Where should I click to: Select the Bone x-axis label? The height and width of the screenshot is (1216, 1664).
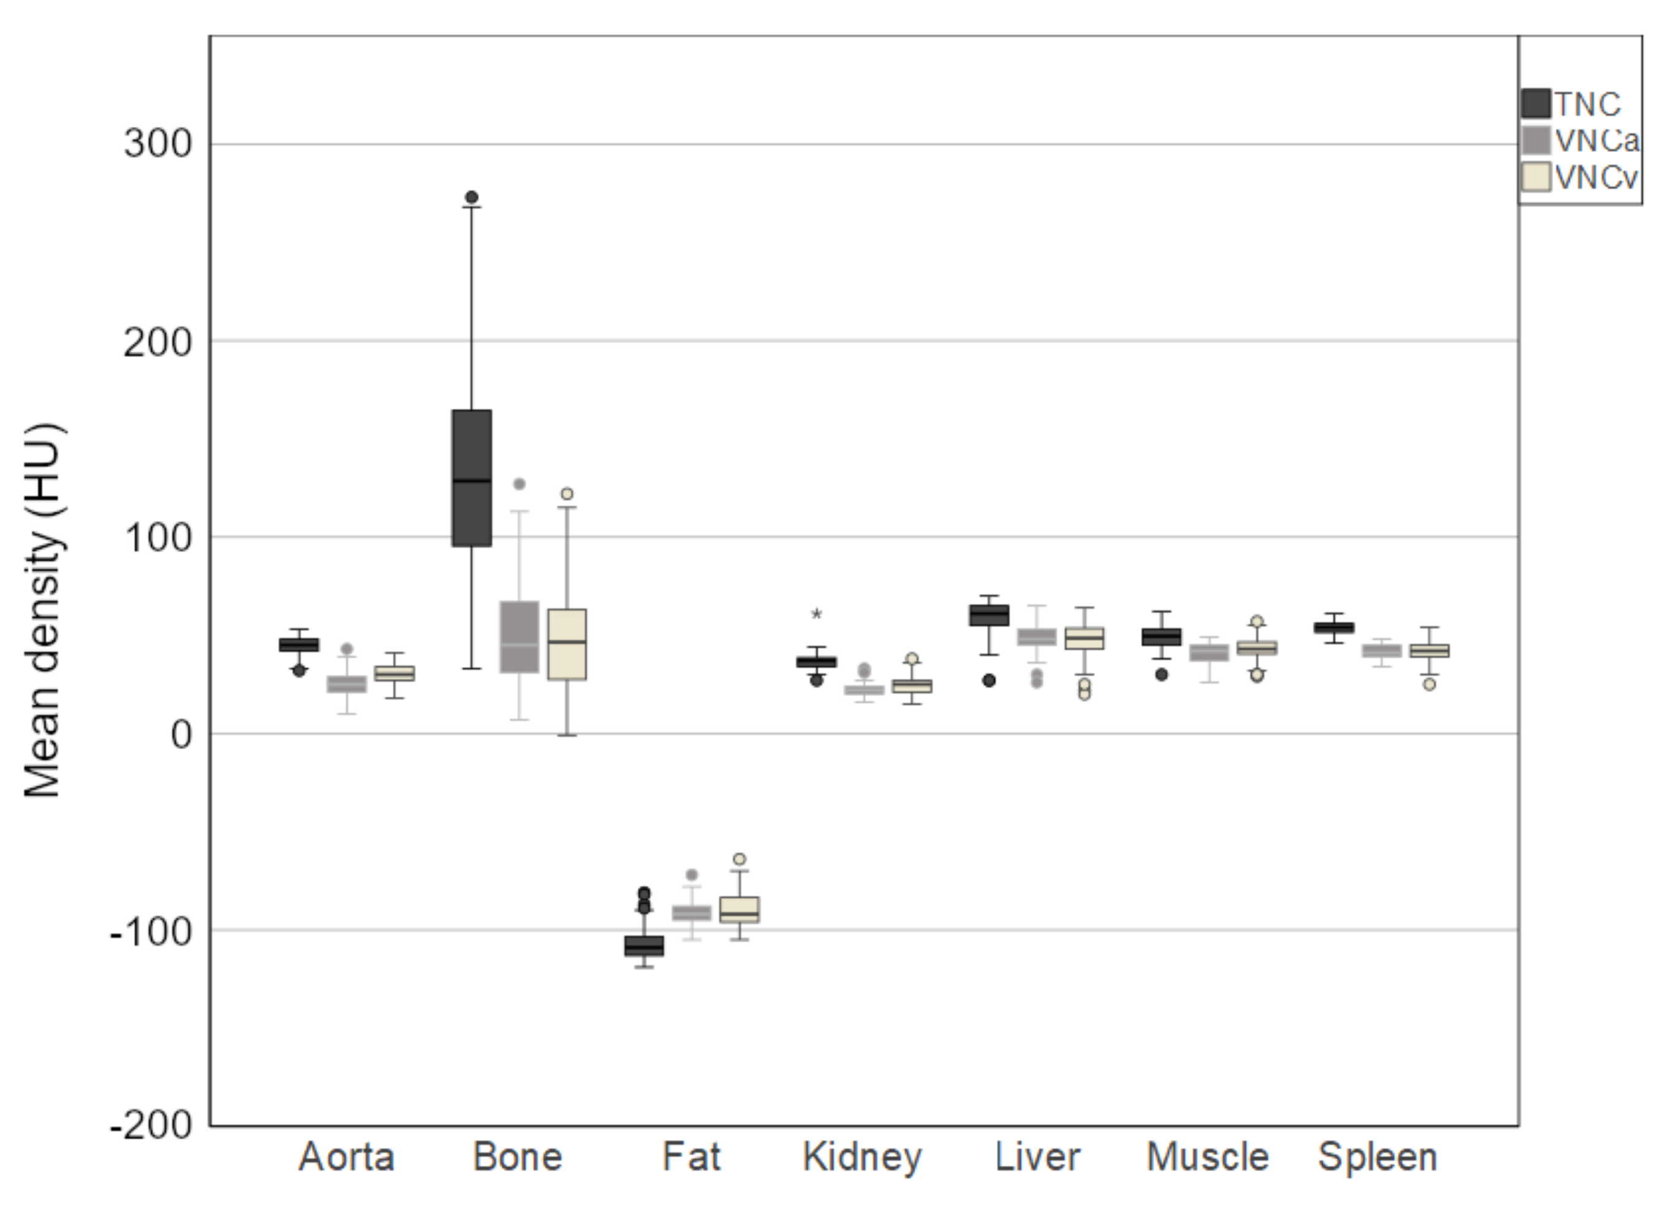click(517, 1157)
